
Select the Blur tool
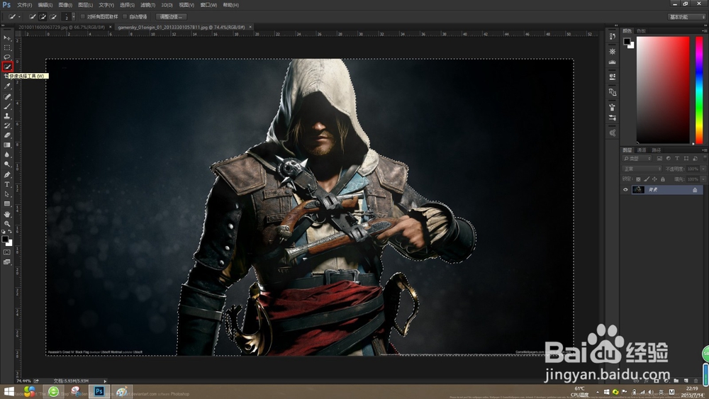7,155
